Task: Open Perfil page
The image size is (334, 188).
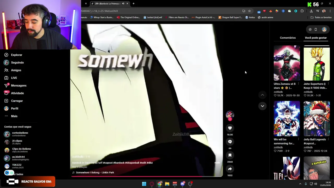Action: click(11, 108)
